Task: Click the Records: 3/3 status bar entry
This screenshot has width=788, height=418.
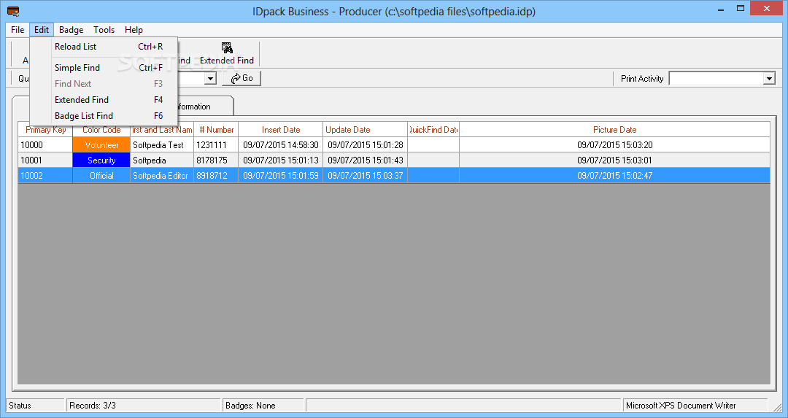Action: click(x=143, y=406)
